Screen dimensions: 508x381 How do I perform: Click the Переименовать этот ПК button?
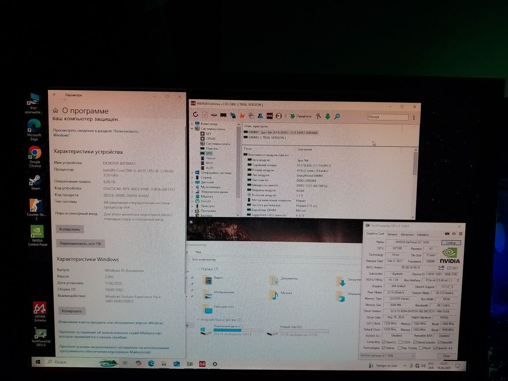coord(80,243)
